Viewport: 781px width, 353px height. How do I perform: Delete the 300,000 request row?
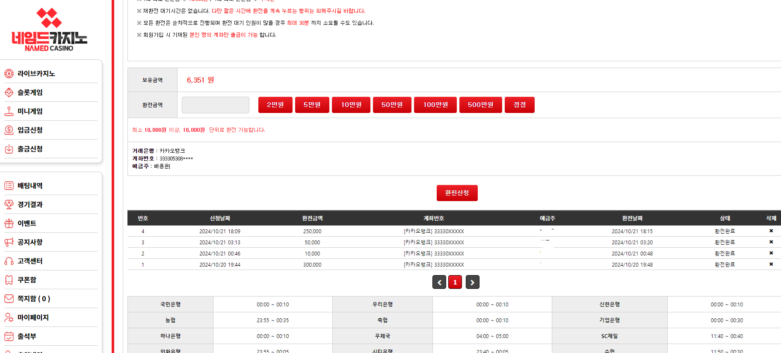click(771, 264)
